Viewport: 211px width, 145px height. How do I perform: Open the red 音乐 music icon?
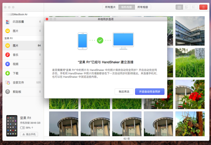8,55
